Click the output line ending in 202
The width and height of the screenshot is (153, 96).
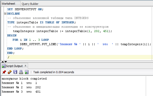pyautogui.click(x=21, y=87)
